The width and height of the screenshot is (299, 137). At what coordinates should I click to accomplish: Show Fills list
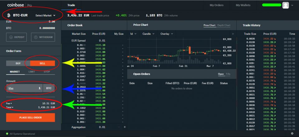[x=228, y=74]
